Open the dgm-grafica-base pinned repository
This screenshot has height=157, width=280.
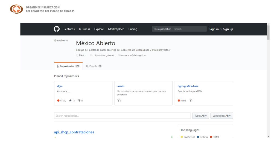tap(188, 86)
